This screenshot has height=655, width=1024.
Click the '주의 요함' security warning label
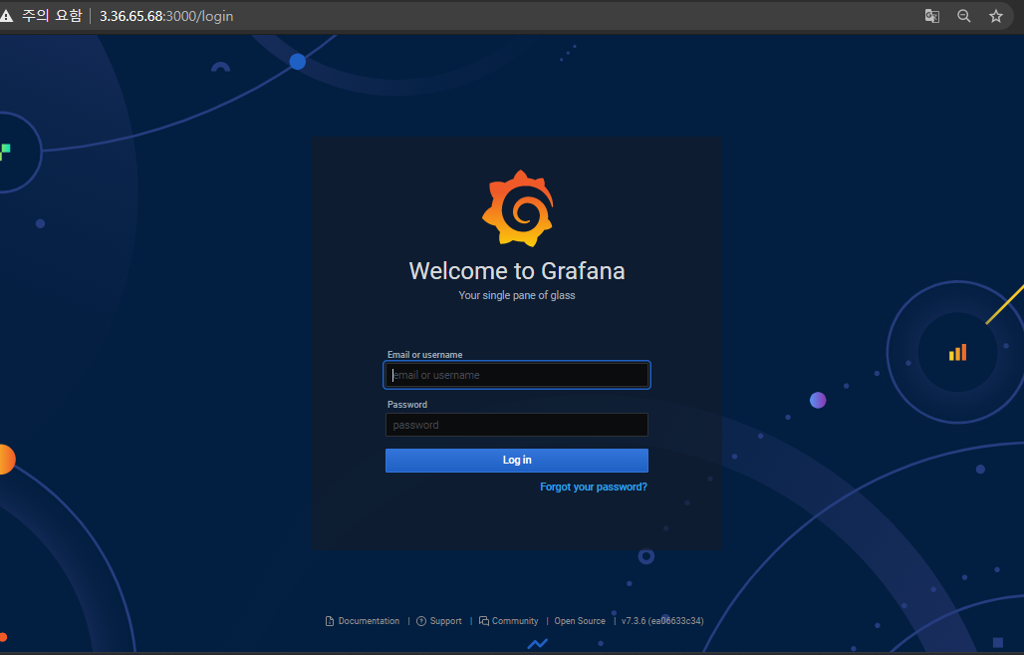(x=52, y=16)
